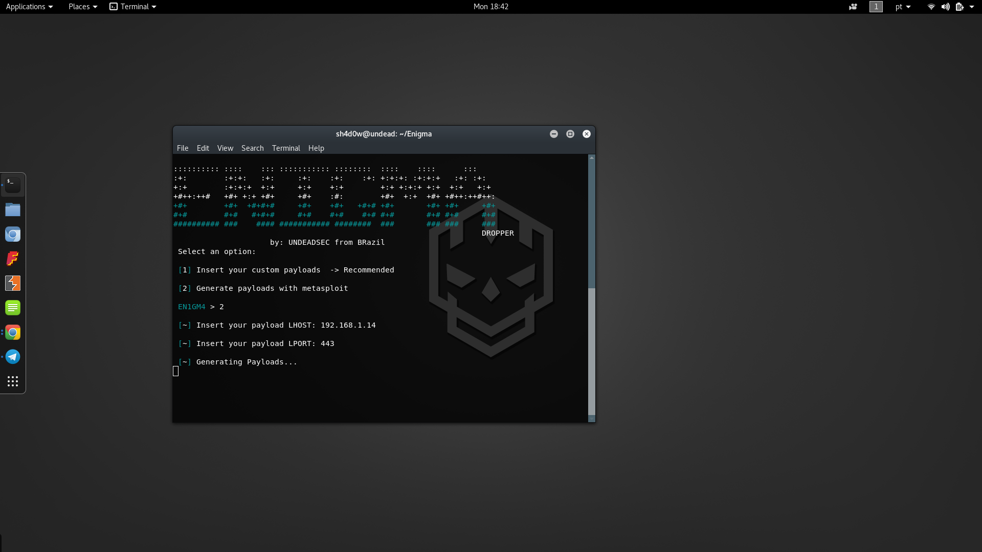Launch the red F lightning app in dock
The height and width of the screenshot is (552, 982).
point(13,259)
